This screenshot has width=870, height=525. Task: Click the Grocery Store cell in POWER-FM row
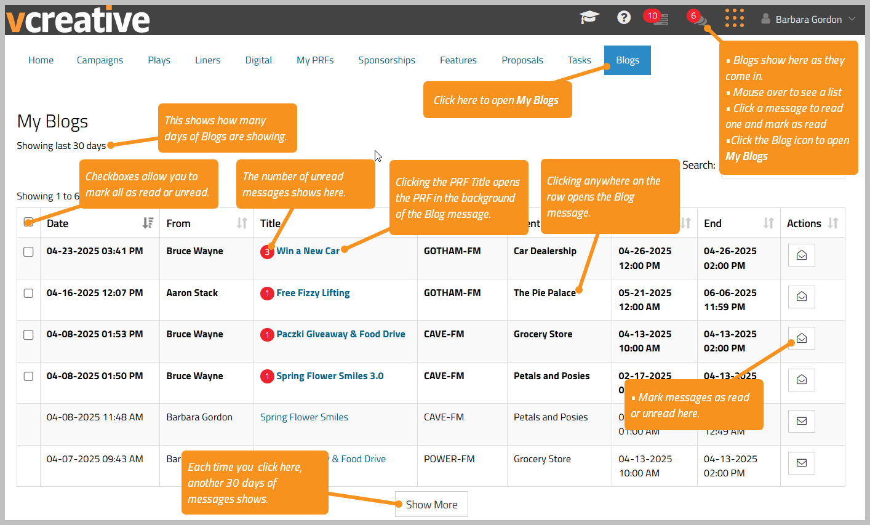click(542, 459)
